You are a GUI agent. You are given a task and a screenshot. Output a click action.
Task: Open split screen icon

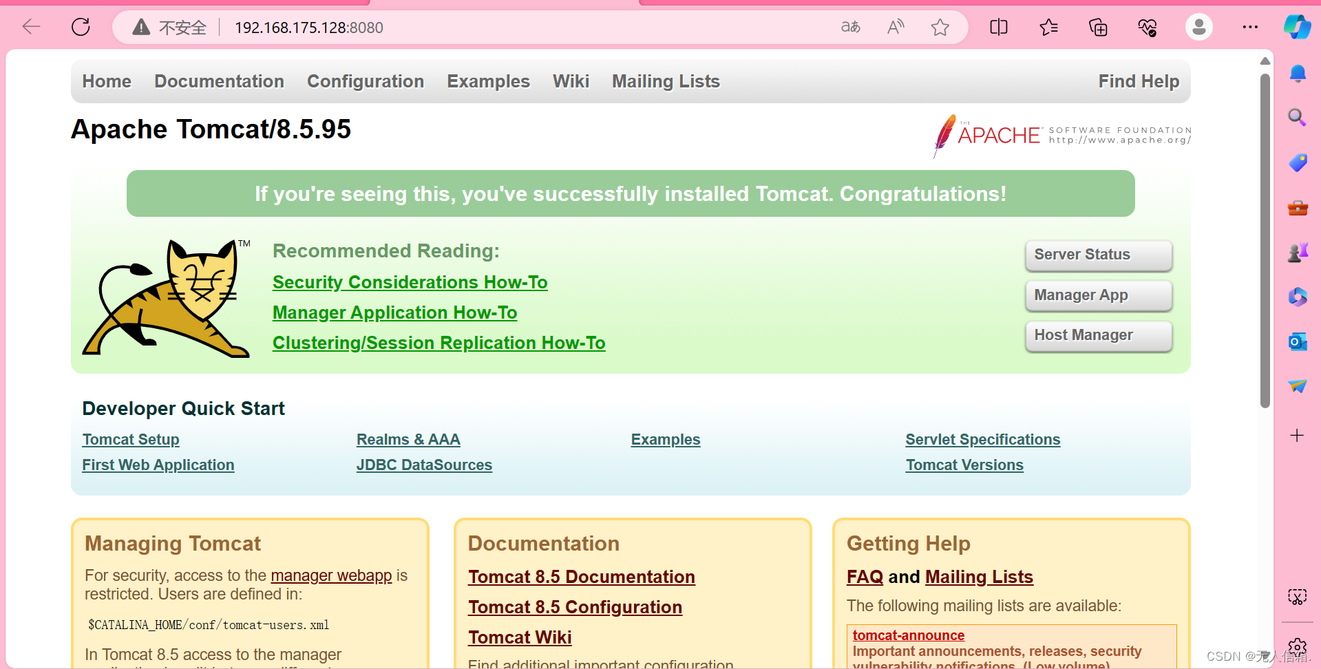coord(999,27)
